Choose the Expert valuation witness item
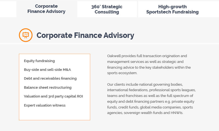Screen dimensions: 219x131 (45, 105)
